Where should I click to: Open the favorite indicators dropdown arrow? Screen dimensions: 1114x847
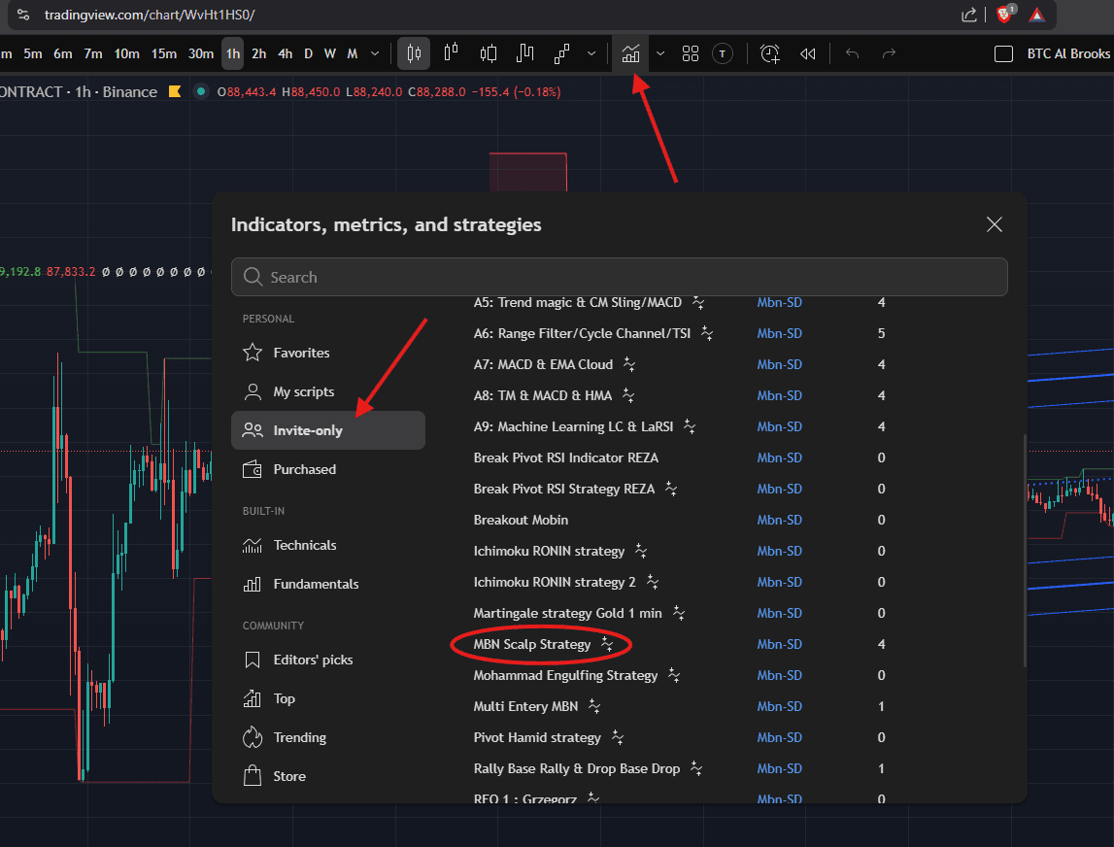[660, 53]
